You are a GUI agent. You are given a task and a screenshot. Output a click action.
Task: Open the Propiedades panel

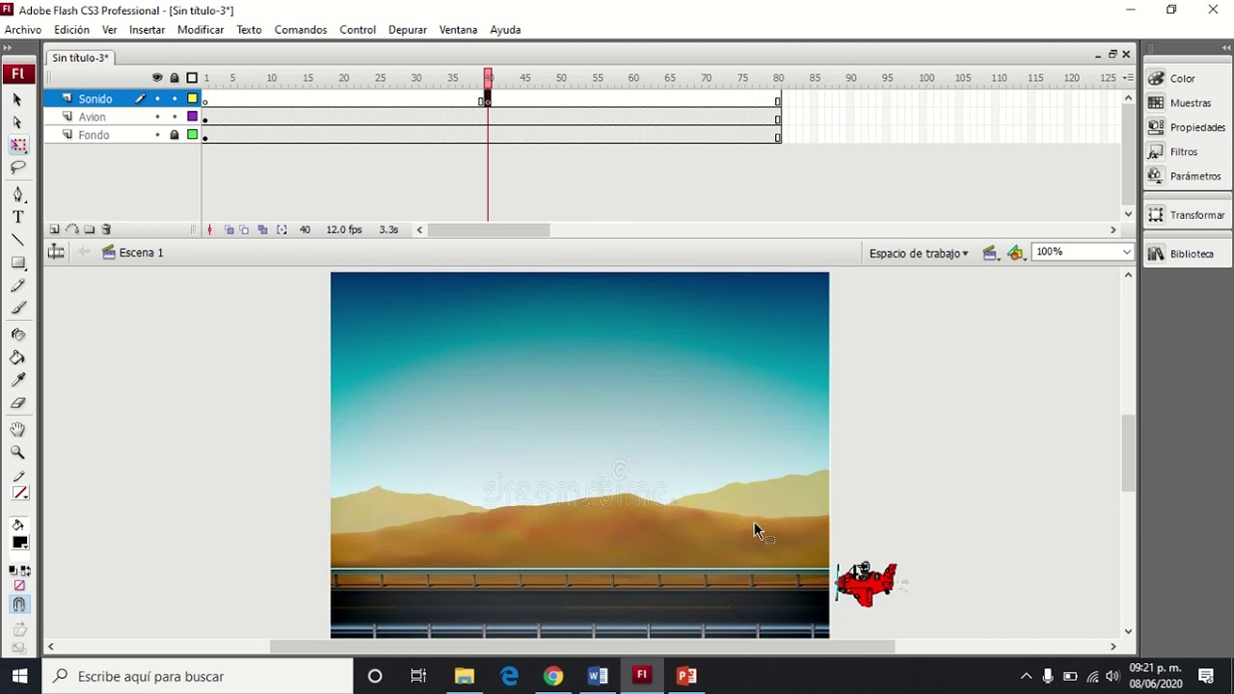(x=1186, y=127)
